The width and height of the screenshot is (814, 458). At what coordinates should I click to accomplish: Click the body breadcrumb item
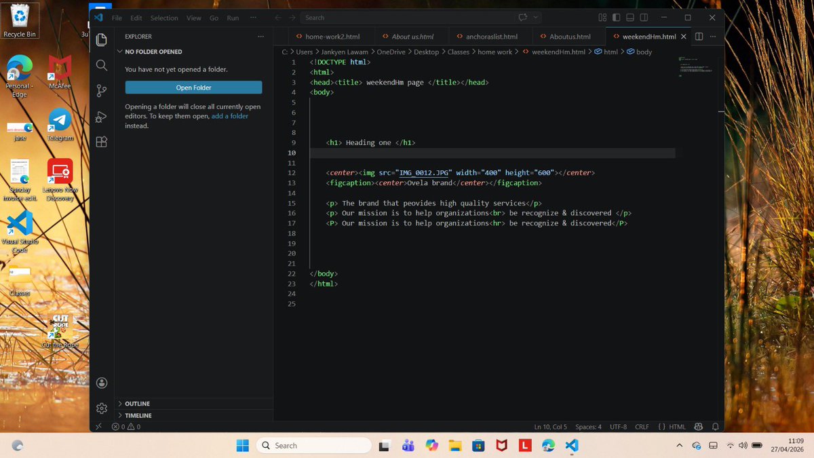(640, 52)
